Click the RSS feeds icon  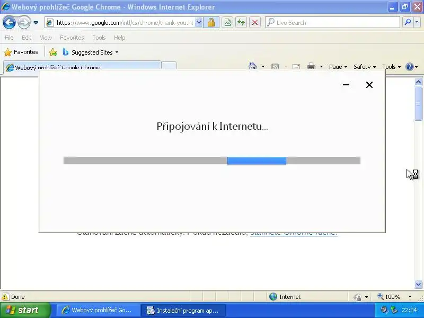[275, 67]
